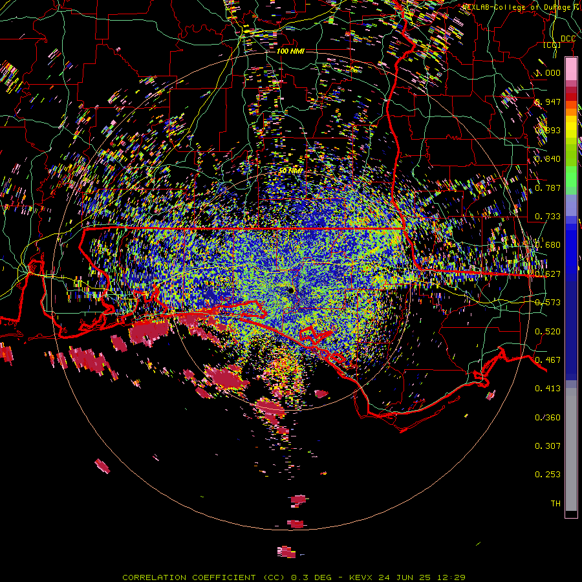Image resolution: width=582 pixels, height=582 pixels.
Task: Click the 0.733 legend value
Action: pos(548,217)
